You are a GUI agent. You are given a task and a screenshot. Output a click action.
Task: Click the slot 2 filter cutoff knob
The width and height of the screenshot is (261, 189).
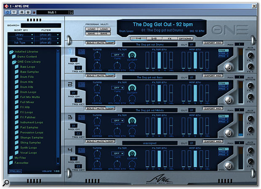[x=132, y=88]
